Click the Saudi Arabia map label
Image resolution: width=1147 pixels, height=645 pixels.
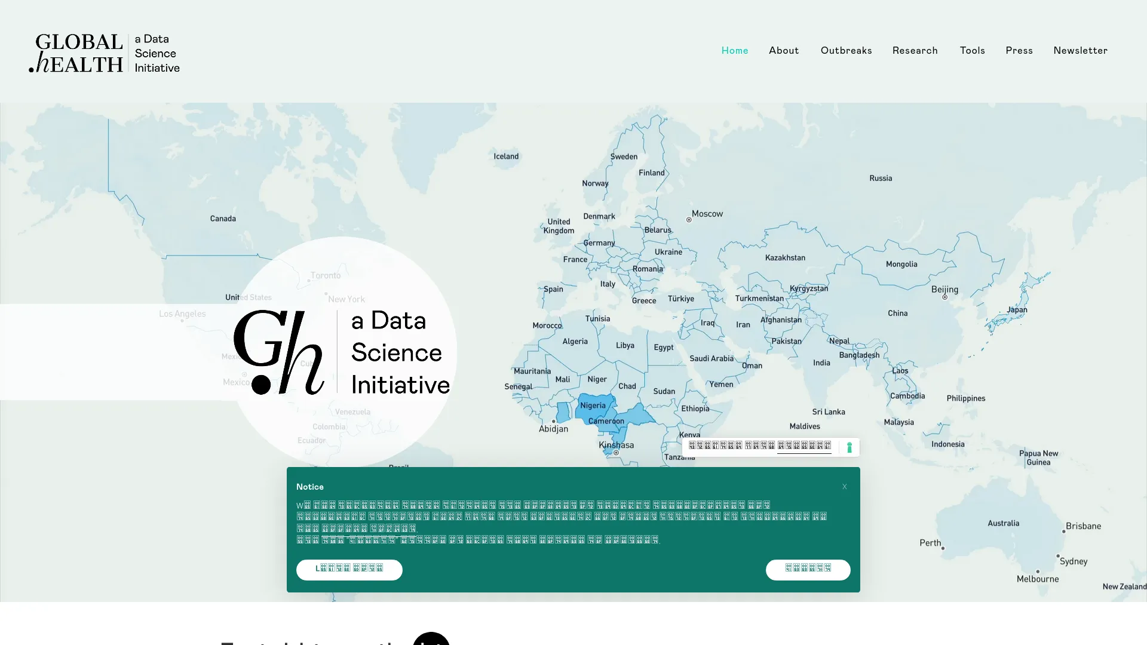(x=711, y=358)
